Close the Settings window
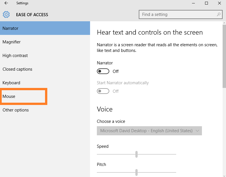 coord(219,3)
